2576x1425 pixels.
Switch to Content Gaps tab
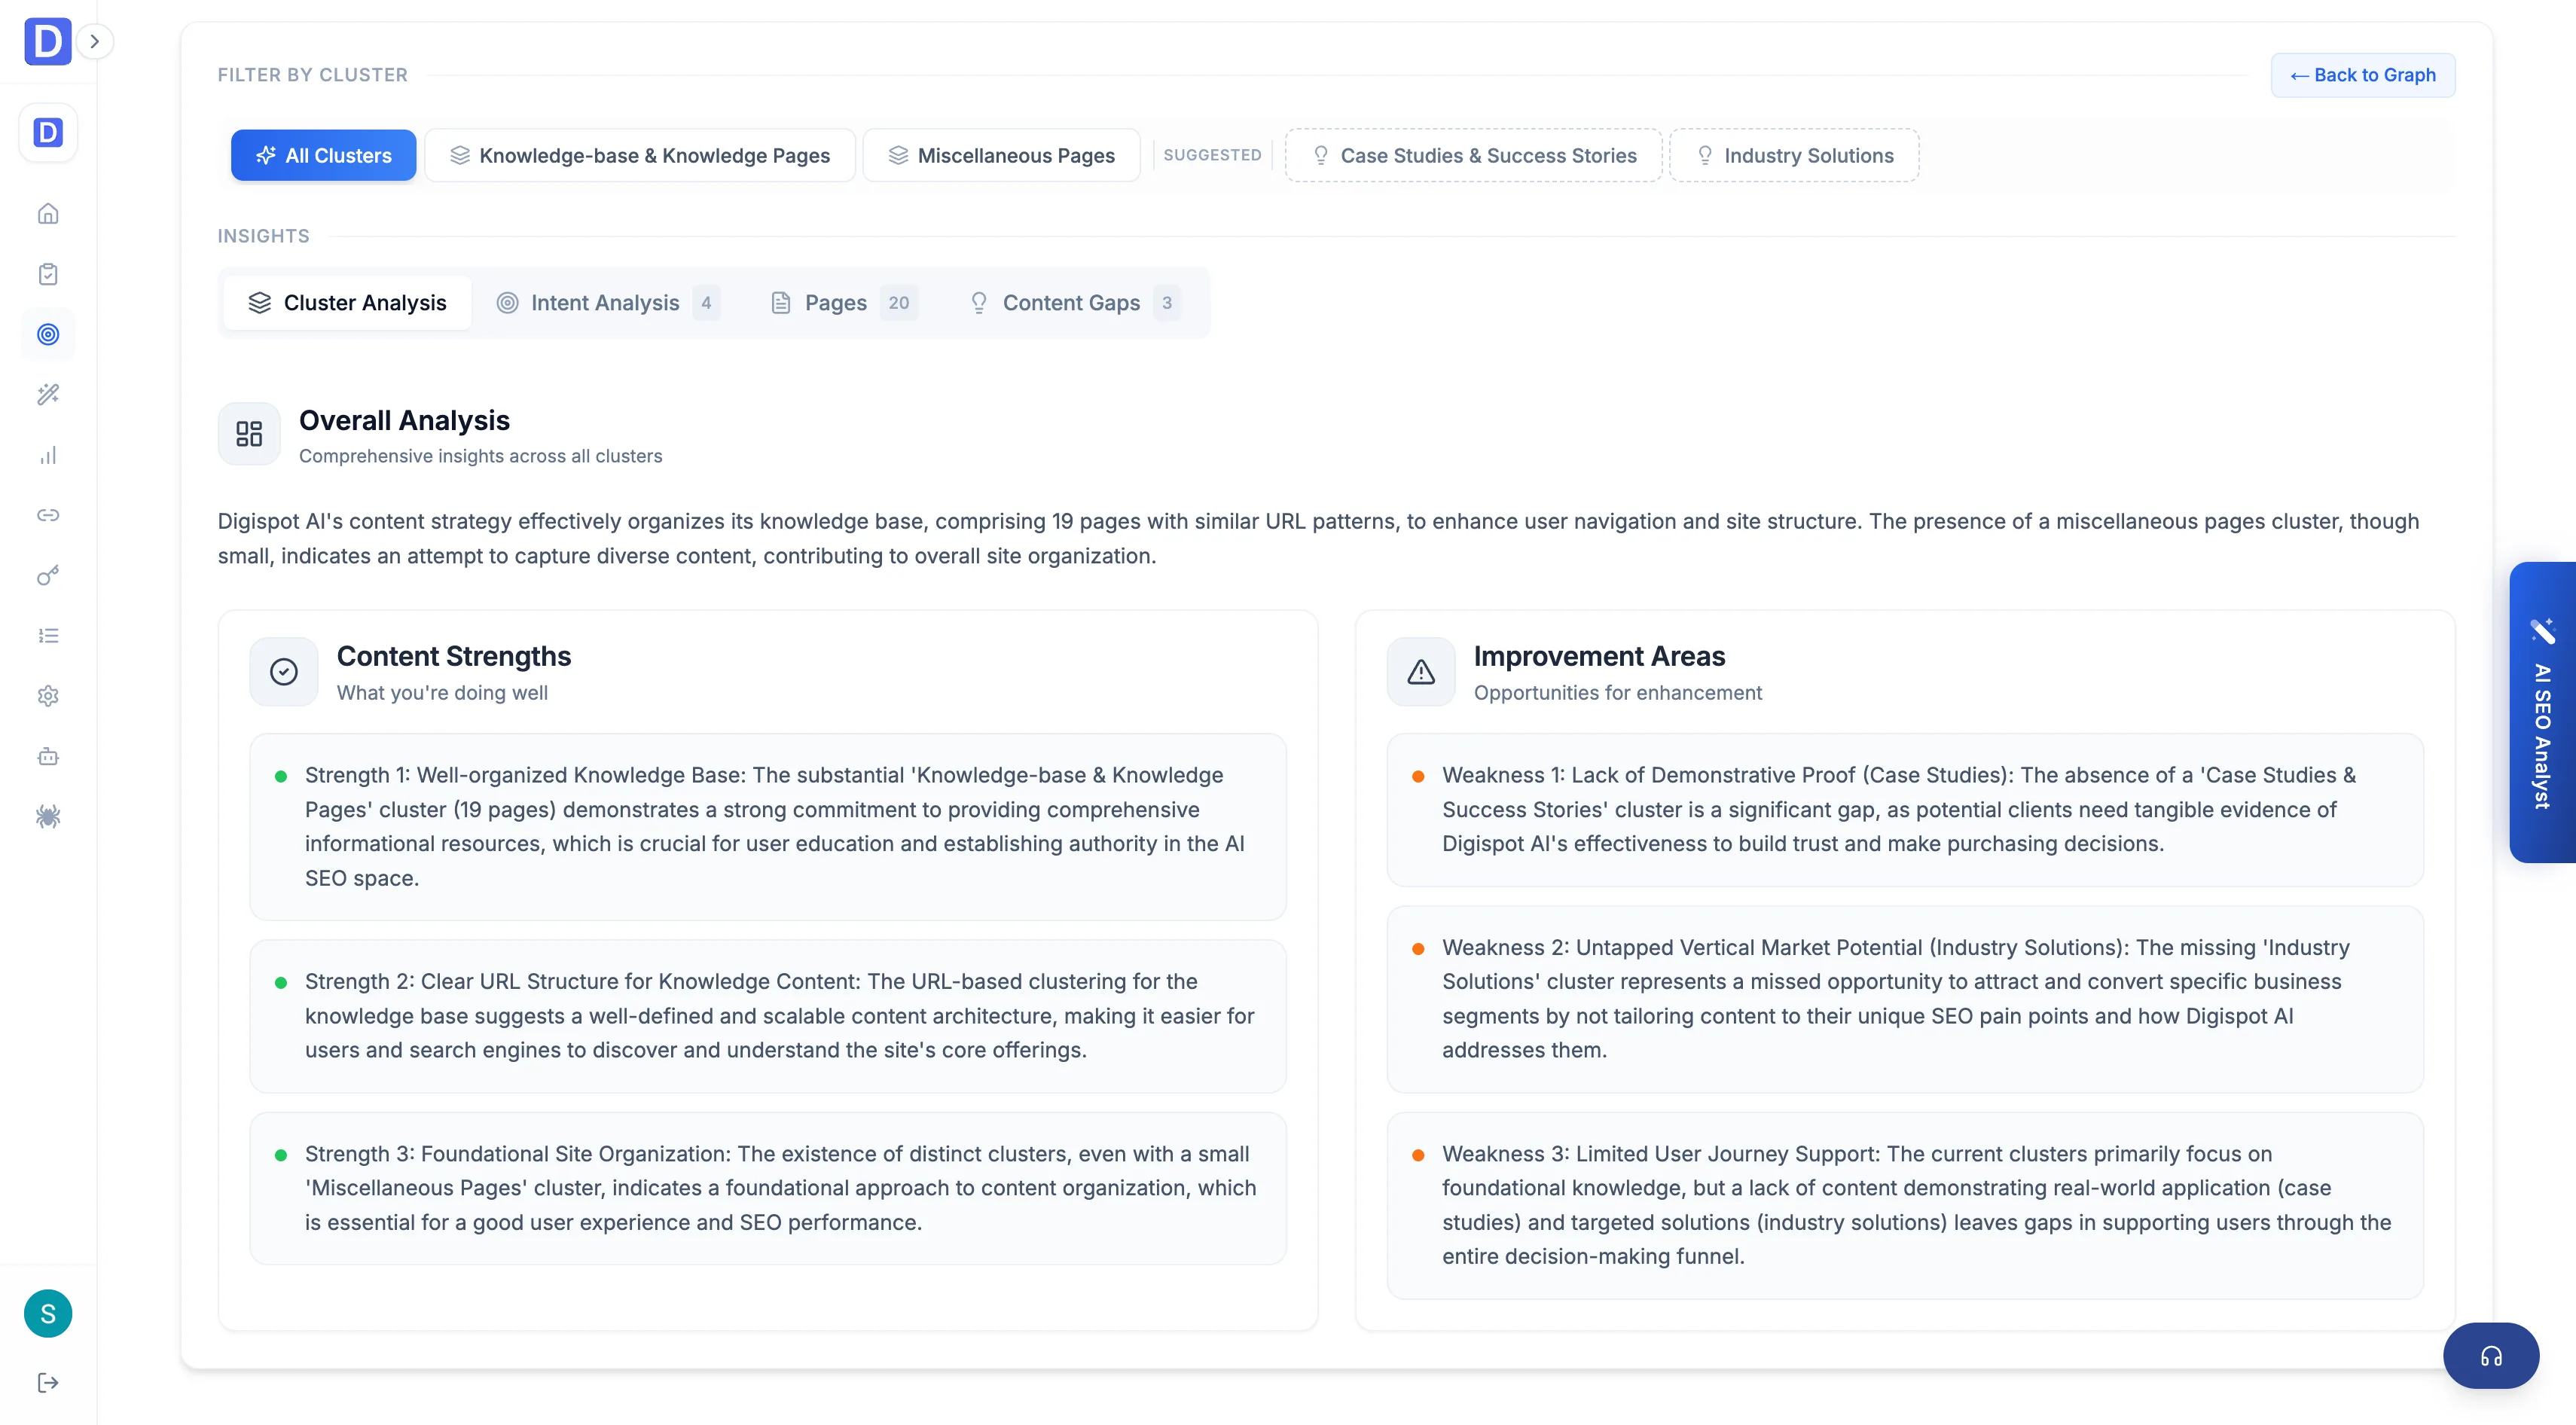tap(1074, 303)
